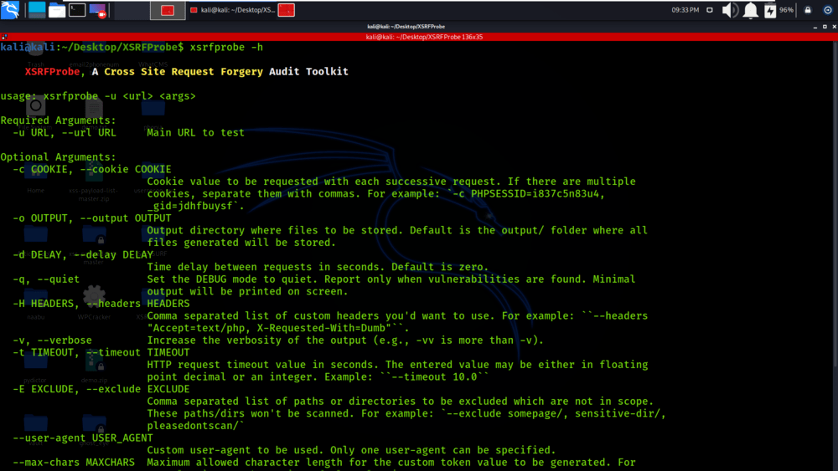Click '-H HEADERS, --headers HEADERS' option line
Viewport: 838px width, 471px height.
(x=101, y=304)
